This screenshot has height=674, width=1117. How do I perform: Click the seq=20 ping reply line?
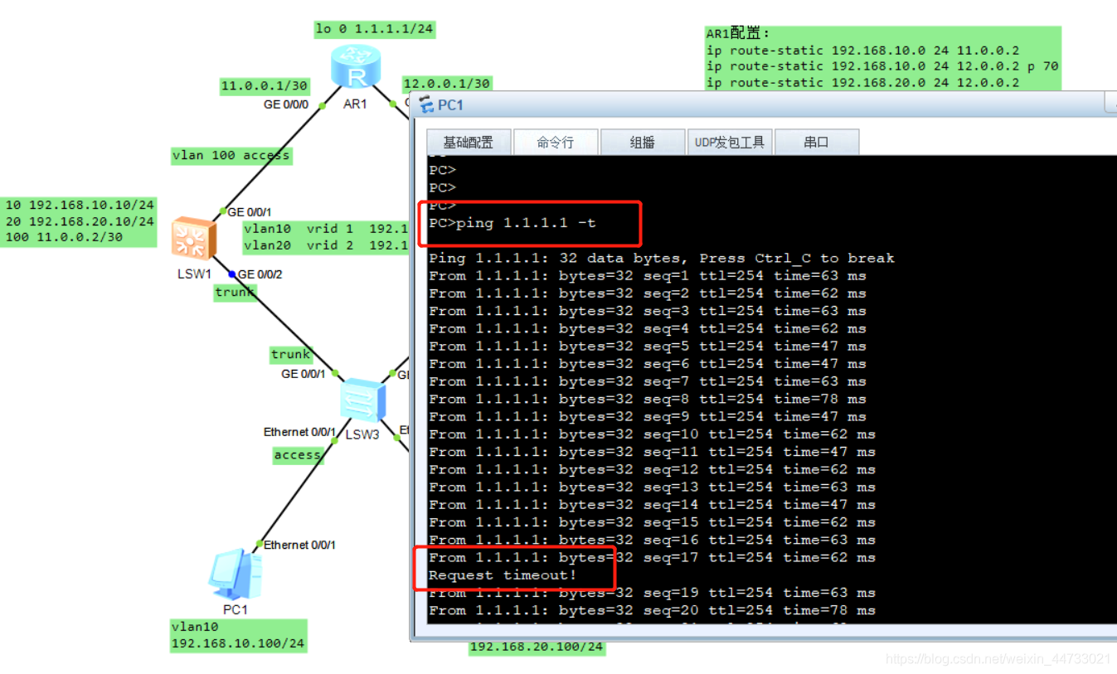[x=652, y=610]
